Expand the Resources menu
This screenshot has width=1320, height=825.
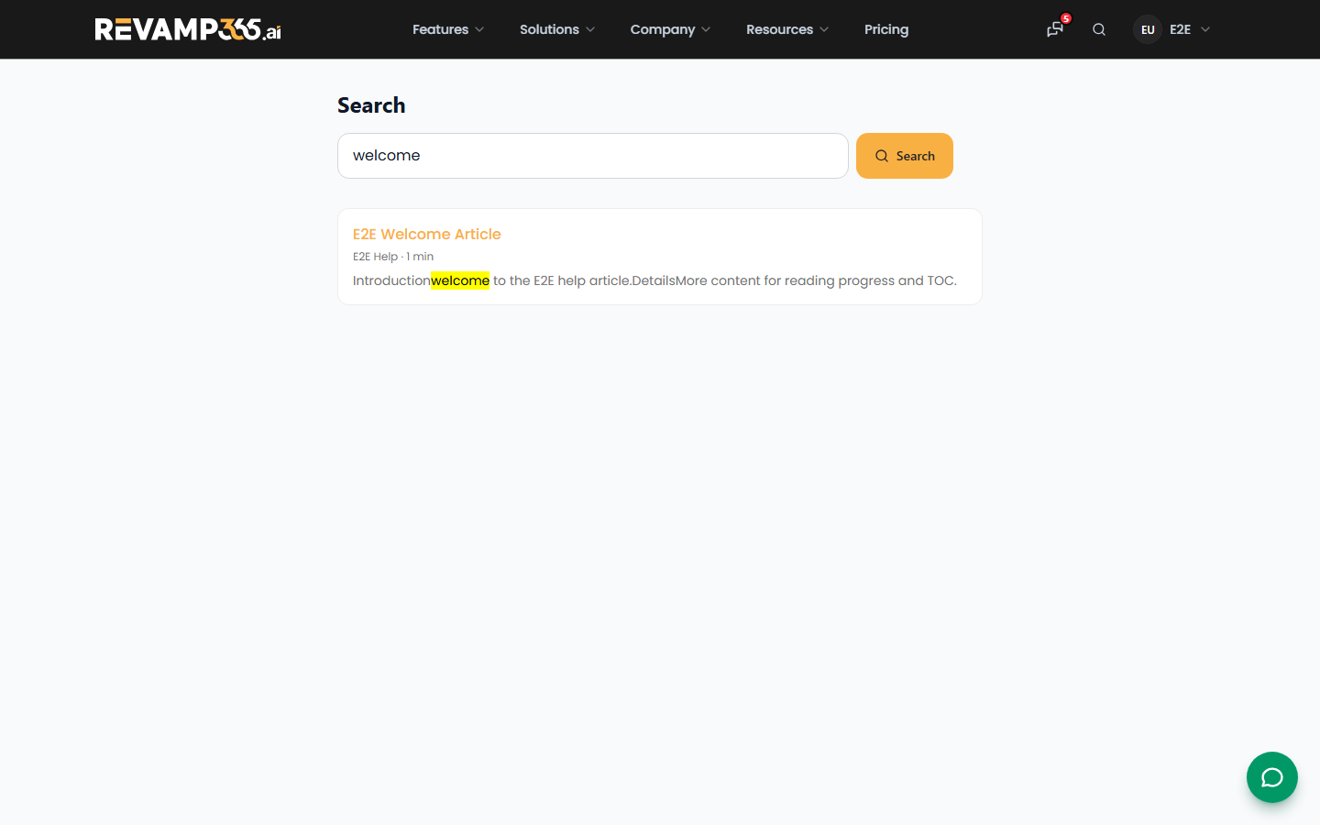point(787,29)
